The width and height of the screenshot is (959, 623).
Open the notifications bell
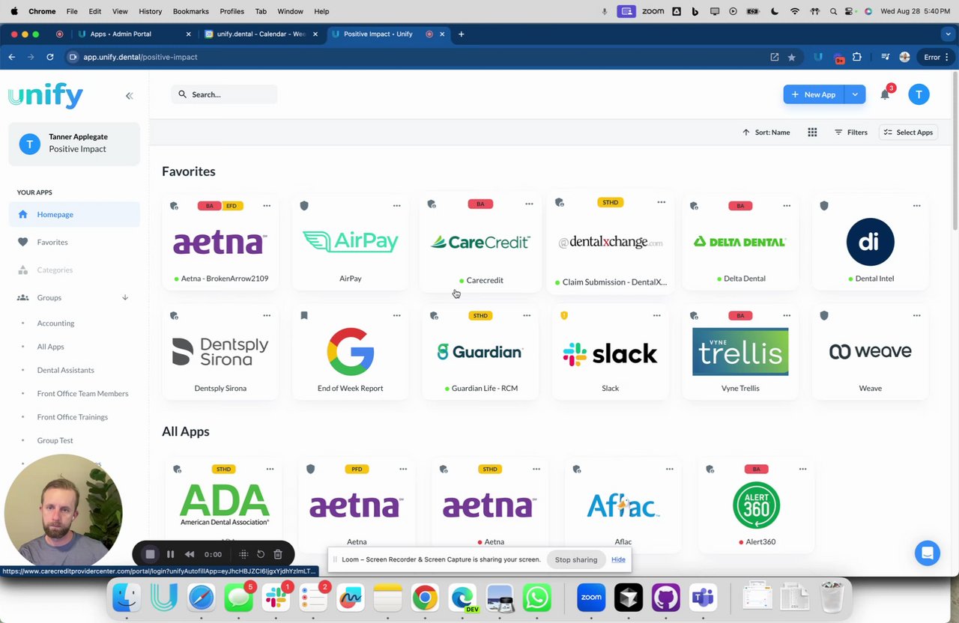click(x=885, y=94)
